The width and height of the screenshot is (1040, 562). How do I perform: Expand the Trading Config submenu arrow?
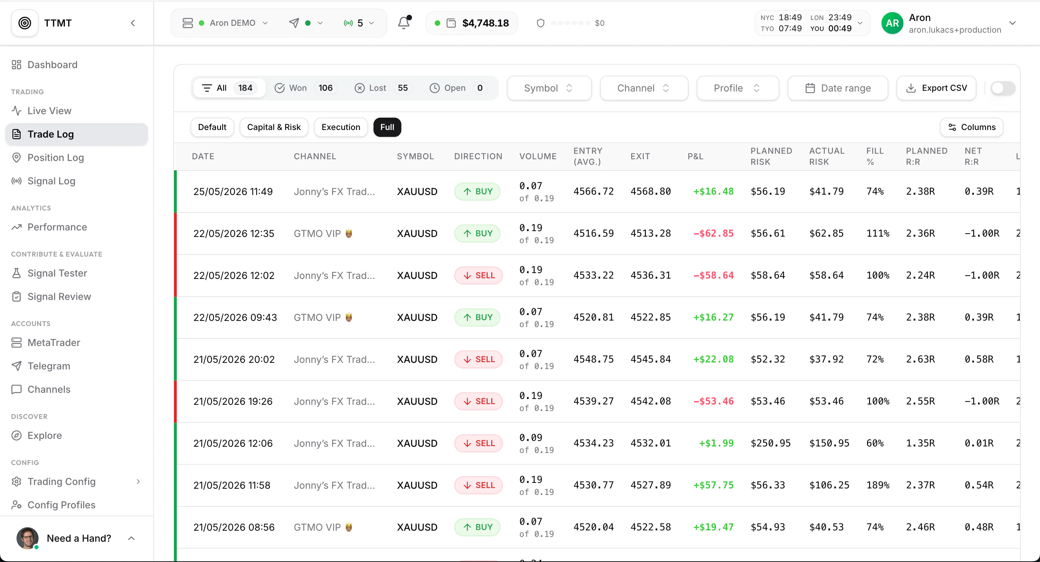[x=138, y=481]
